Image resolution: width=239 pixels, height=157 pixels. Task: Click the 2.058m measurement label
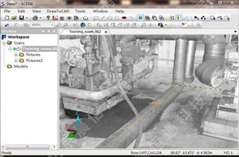coord(155,103)
